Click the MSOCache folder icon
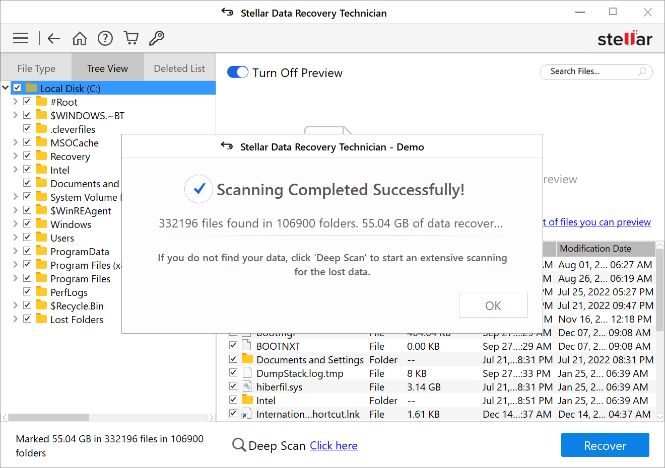665x468 pixels. [x=41, y=142]
